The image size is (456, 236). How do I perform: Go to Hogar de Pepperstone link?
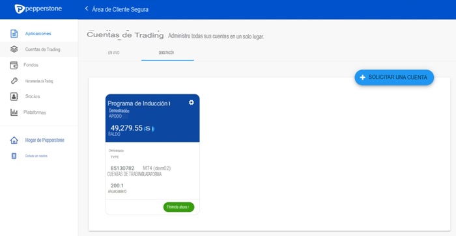click(x=44, y=140)
